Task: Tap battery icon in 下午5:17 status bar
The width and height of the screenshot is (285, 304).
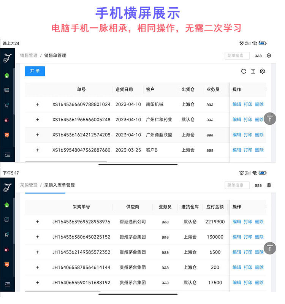Action: coord(263,173)
